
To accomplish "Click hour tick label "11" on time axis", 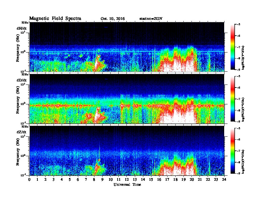I will point(119,179).
